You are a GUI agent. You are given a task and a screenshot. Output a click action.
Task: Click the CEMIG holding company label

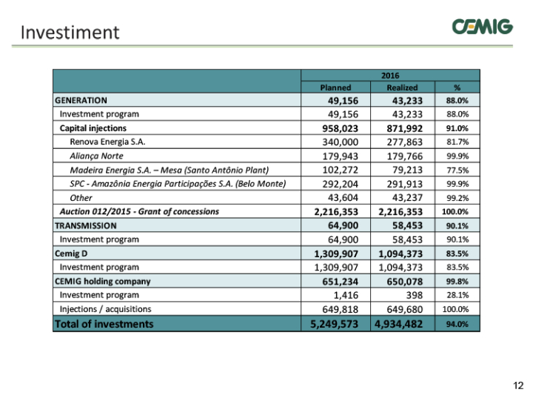click(x=102, y=282)
